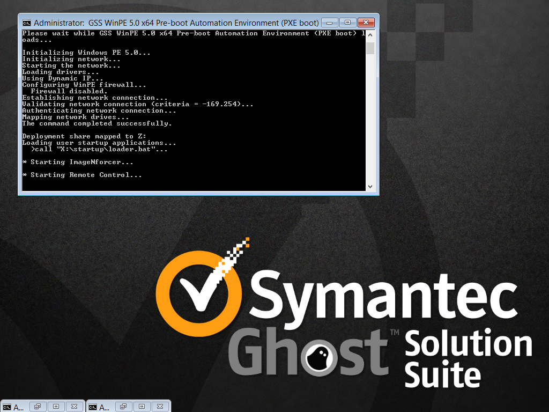Select the restore icon on first taskbar tile
The height and width of the screenshot is (412, 549).
coord(38,407)
